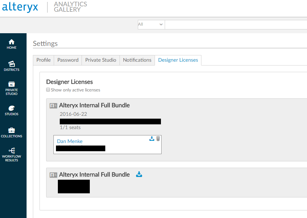307x218 pixels.
Task: Switch to the Notifications tab
Action: pyautogui.click(x=137, y=60)
